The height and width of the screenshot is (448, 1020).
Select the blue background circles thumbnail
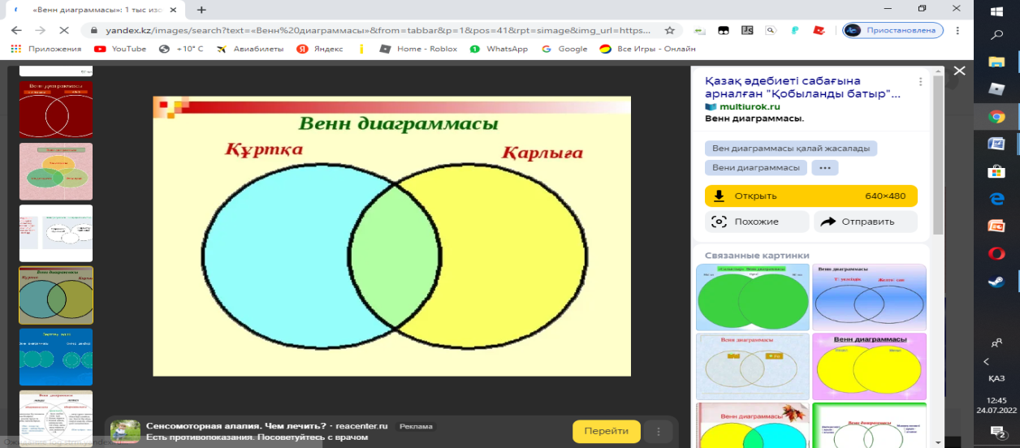pyautogui.click(x=56, y=356)
